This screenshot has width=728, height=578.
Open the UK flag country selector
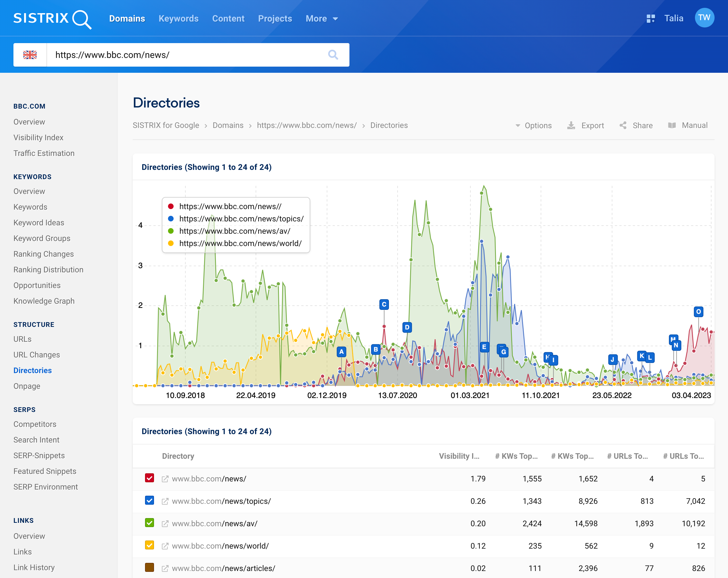(30, 55)
